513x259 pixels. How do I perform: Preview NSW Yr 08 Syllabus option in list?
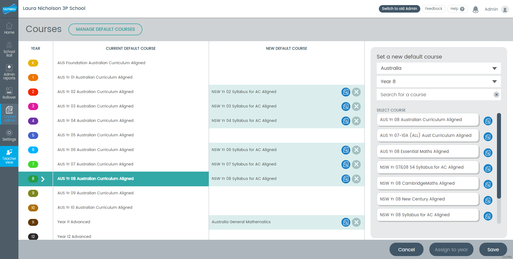pyautogui.click(x=488, y=216)
